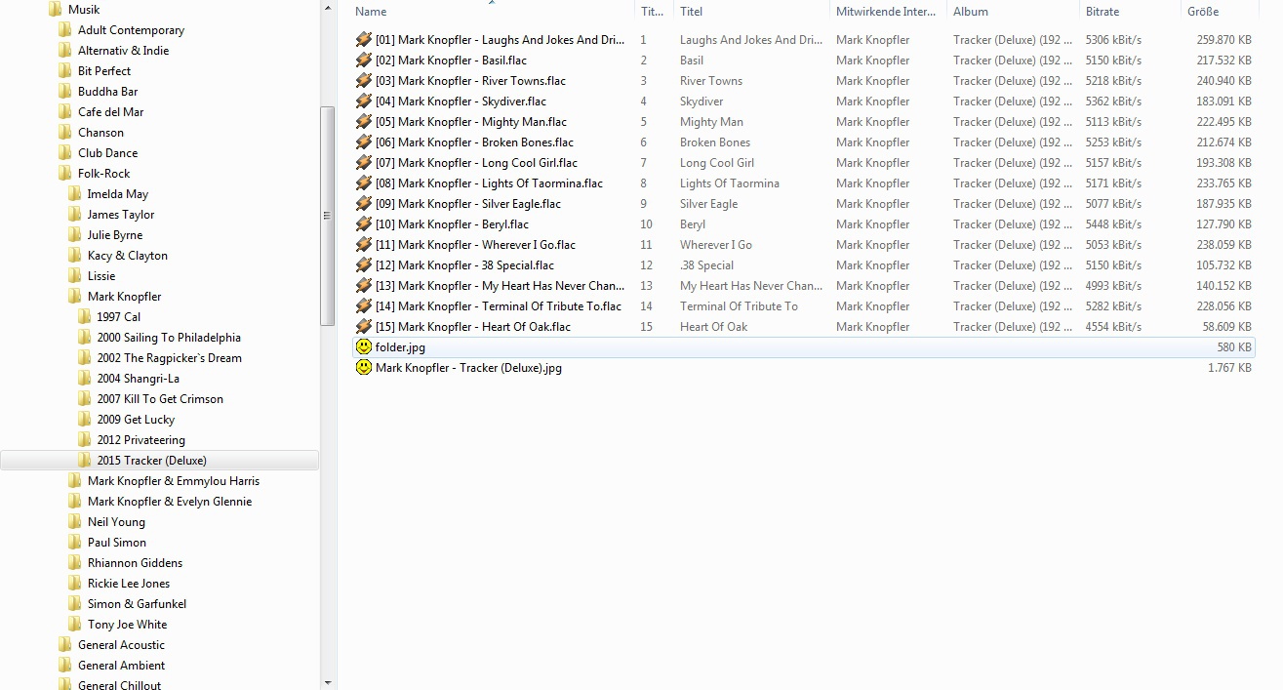This screenshot has height=690, width=1283.
Task: Select the Folk-Rock tree folder
Action: (x=103, y=174)
